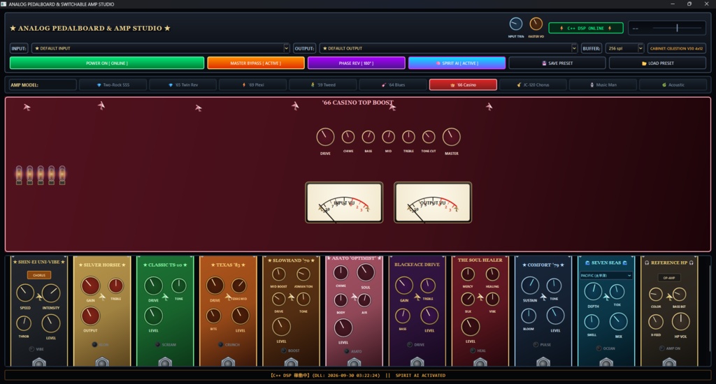Toggle Power On [Online] switch
Screen dimensions: 716x384
pos(107,63)
